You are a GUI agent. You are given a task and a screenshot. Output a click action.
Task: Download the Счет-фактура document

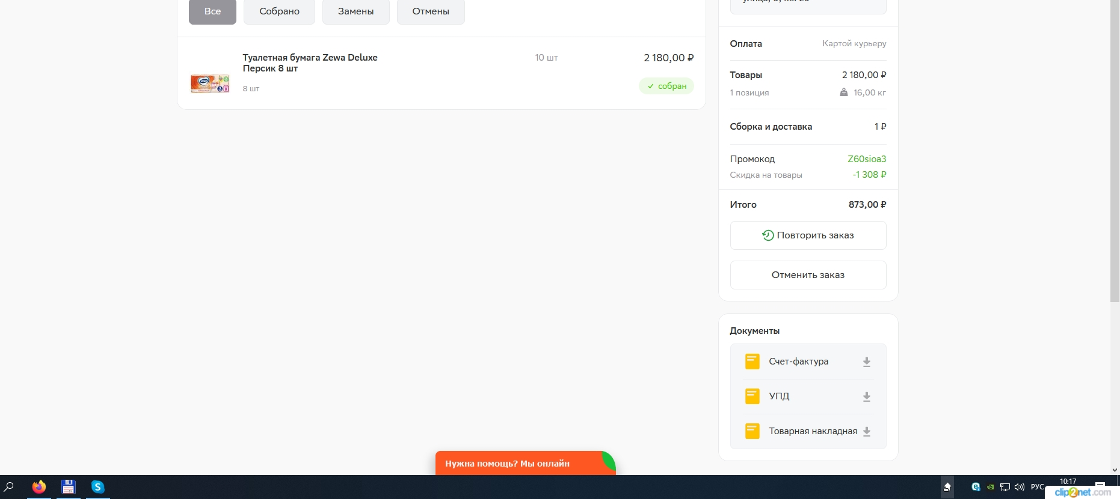point(866,362)
